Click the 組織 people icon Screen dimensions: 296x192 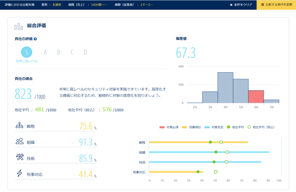point(19,142)
